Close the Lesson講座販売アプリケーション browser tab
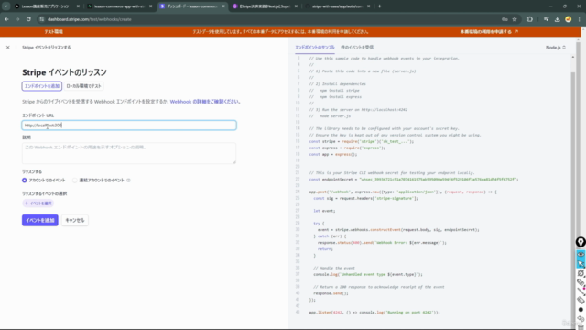Screen dimensions: 586x330 78,6
